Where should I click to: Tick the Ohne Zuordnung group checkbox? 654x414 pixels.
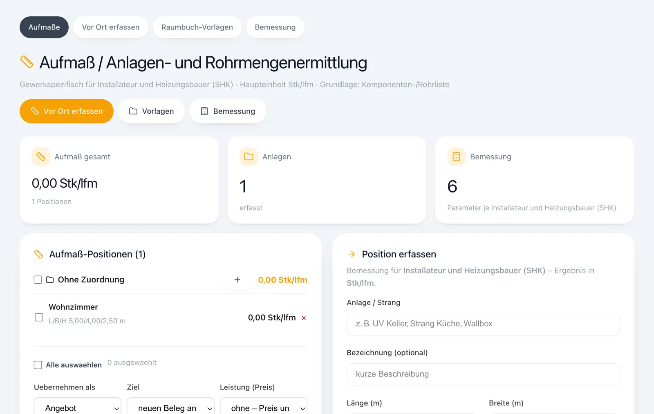point(38,280)
